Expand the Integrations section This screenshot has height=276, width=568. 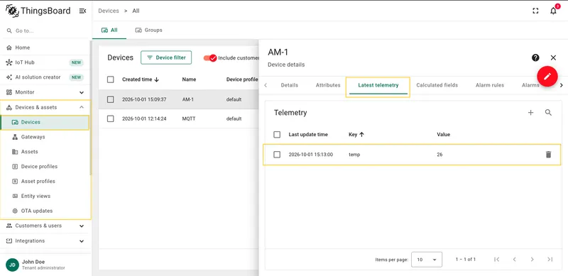82,241
